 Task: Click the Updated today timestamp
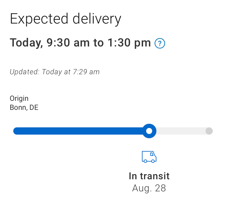[x=55, y=72]
